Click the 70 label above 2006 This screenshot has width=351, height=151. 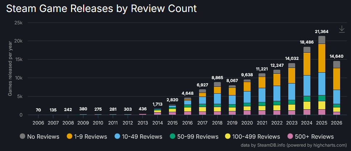[38, 110]
